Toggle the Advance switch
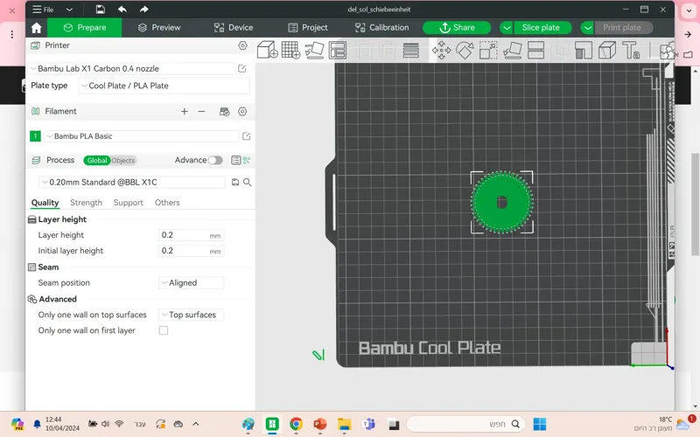The image size is (700, 437). [215, 160]
